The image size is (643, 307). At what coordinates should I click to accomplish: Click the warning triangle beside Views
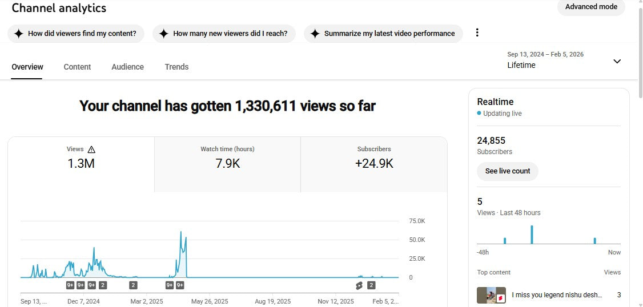(91, 150)
